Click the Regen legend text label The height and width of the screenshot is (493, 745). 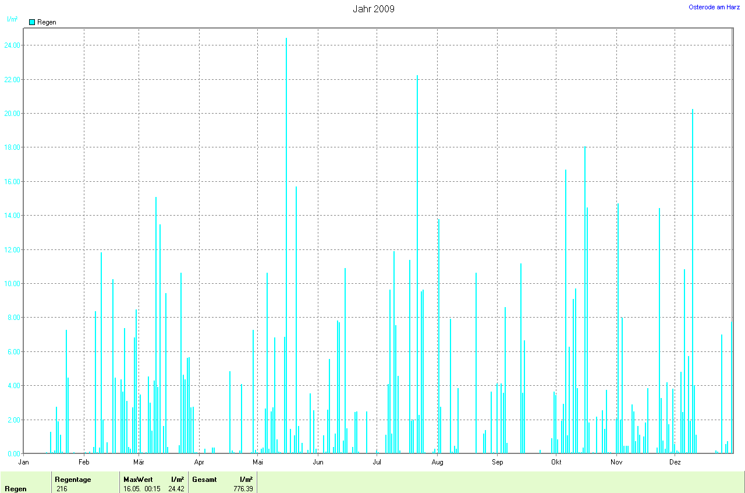pyautogui.click(x=47, y=22)
